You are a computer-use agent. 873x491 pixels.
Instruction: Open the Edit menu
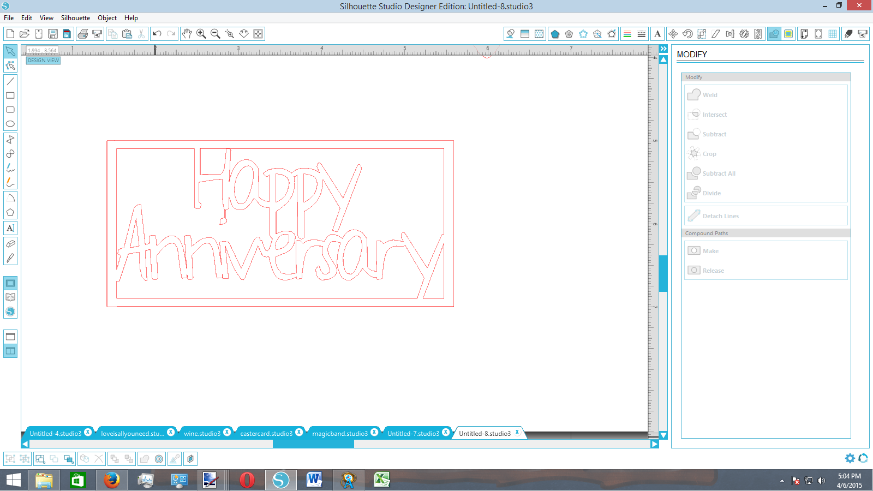[27, 18]
